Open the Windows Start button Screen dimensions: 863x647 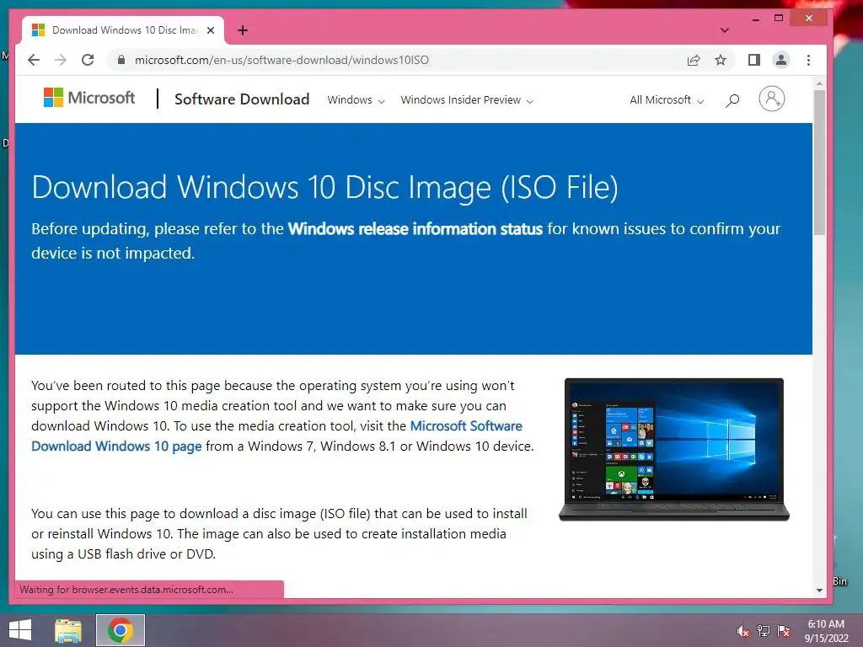point(20,630)
